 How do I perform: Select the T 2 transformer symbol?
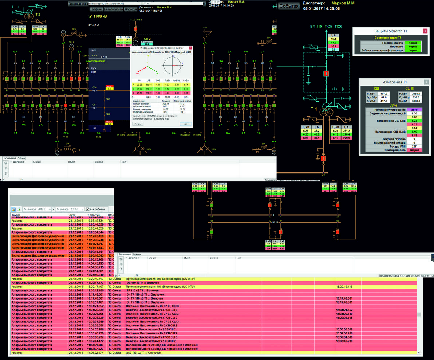pyautogui.click(x=29, y=15)
